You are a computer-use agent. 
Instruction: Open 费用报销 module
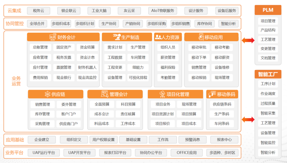click(x=40, y=78)
